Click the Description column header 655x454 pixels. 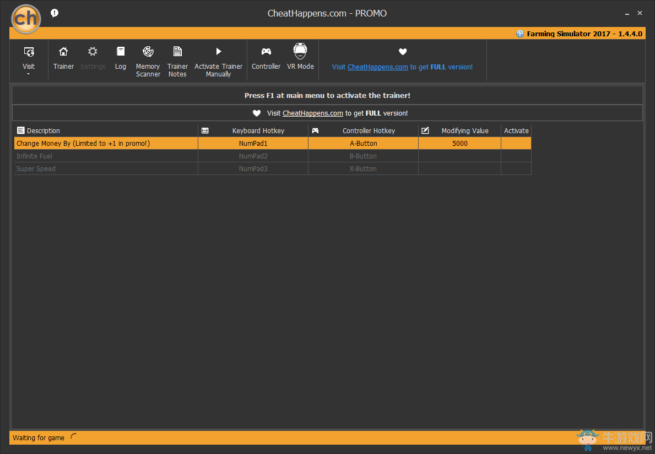(106, 130)
